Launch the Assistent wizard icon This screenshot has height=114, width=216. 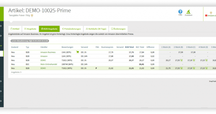tap(188, 12)
